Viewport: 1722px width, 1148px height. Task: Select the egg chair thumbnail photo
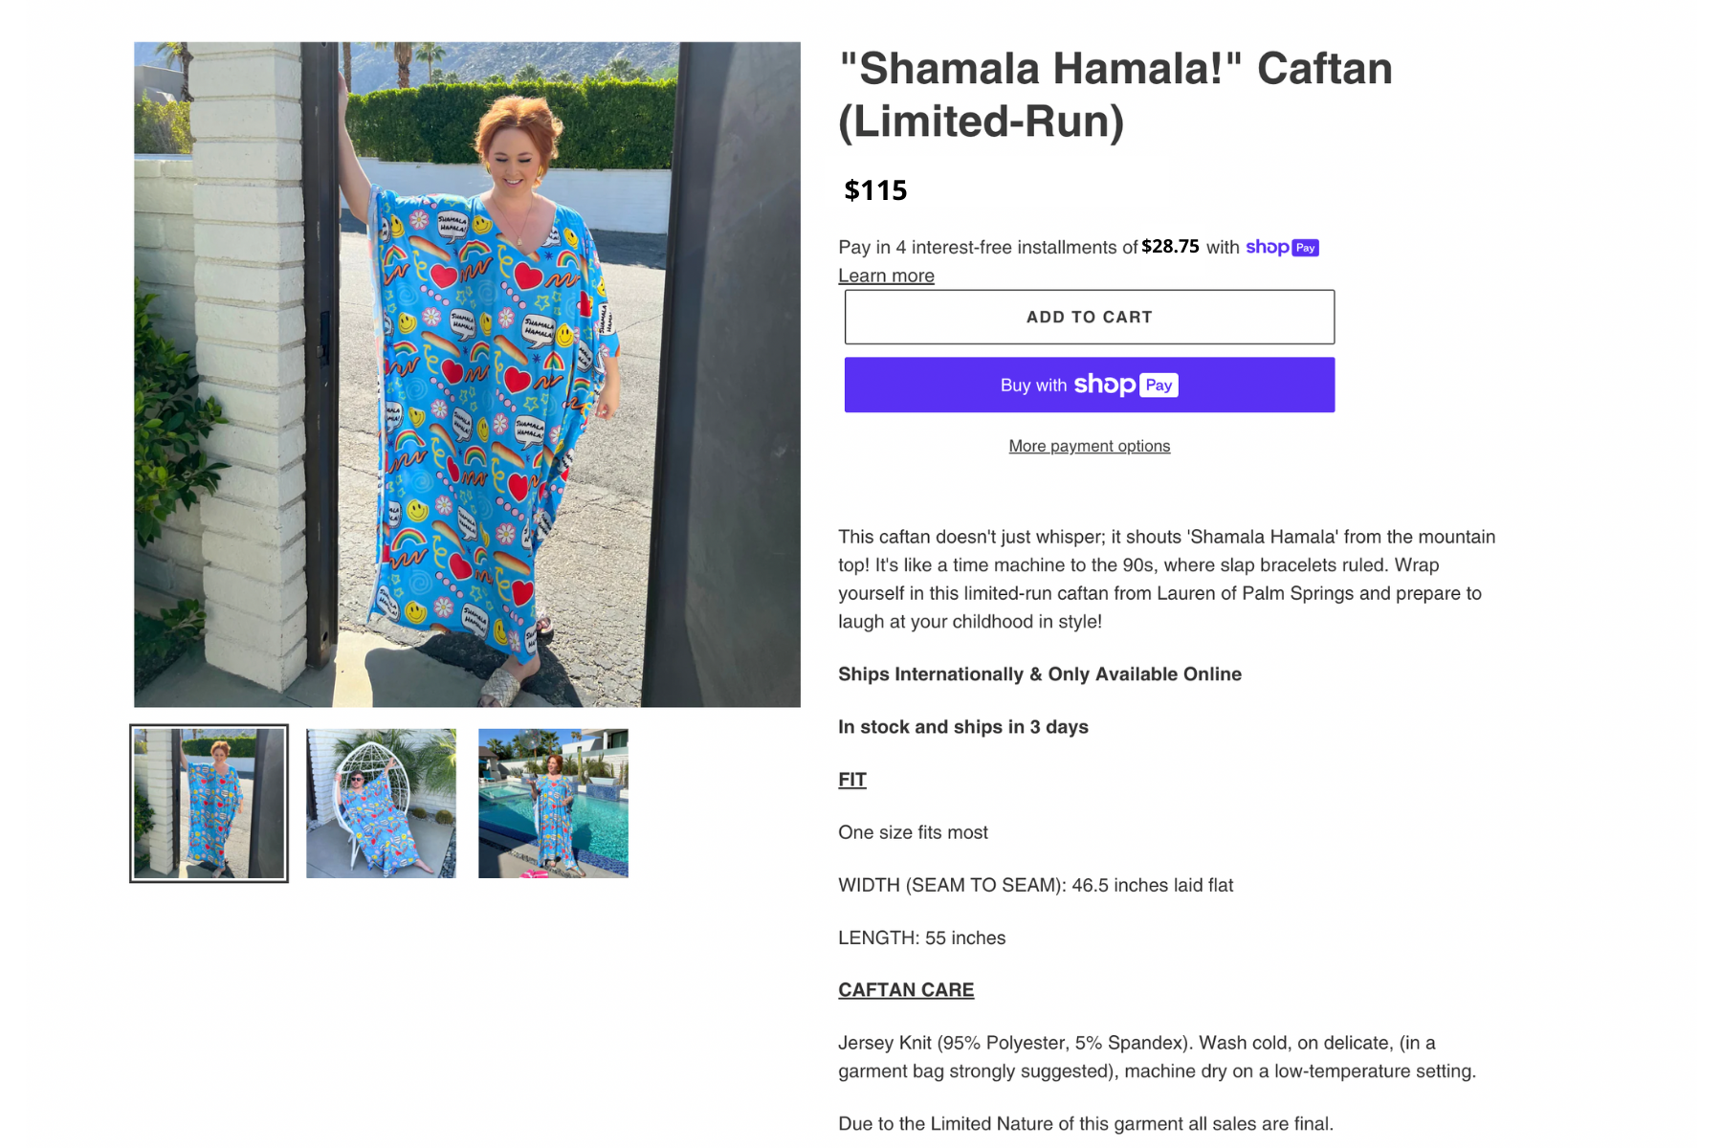(381, 803)
